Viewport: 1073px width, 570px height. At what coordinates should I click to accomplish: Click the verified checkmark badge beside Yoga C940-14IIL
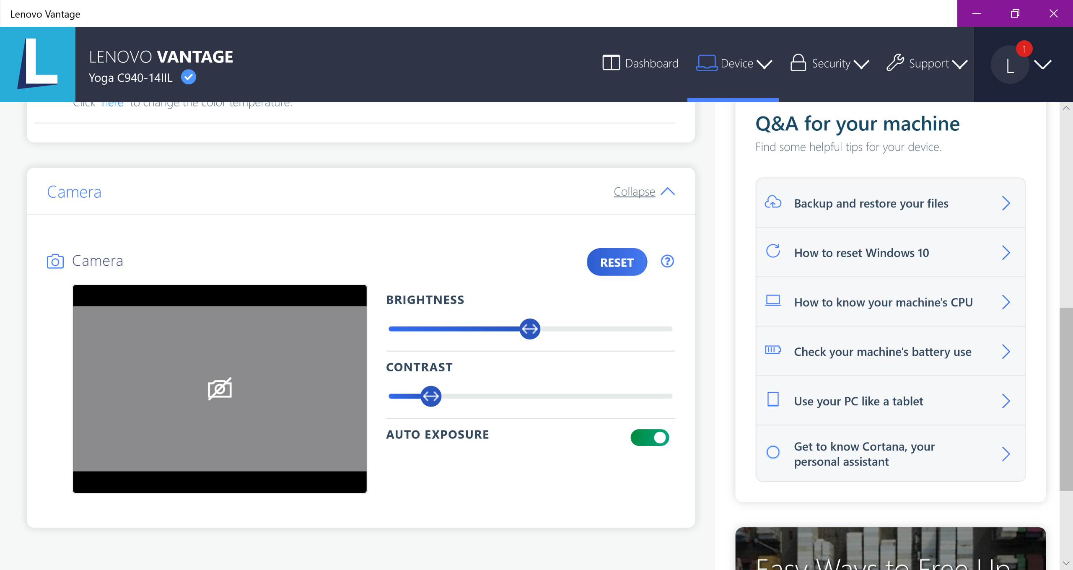(x=189, y=77)
